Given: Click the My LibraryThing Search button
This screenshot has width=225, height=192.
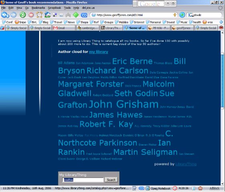Looking at the screenshot, I should (111, 180).
